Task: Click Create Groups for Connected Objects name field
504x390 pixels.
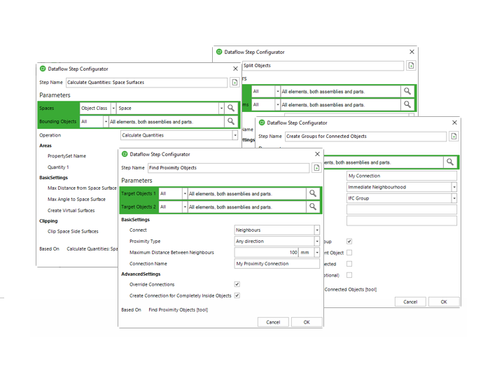Action: coord(366,137)
